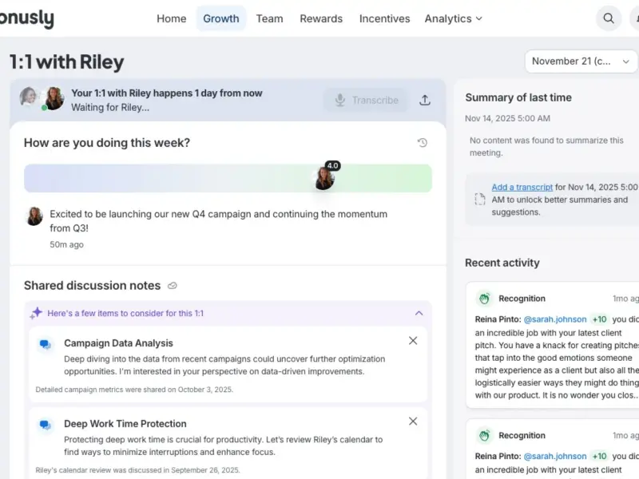Click the Add a transcript link

pos(522,187)
